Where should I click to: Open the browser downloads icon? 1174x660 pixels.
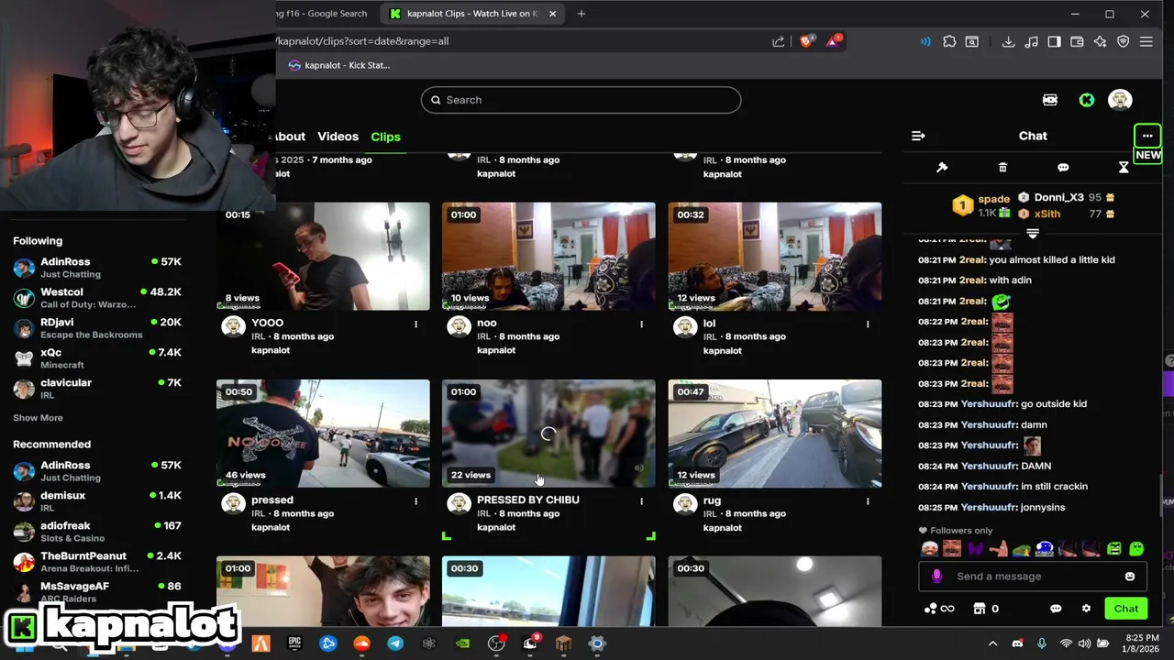point(1008,41)
